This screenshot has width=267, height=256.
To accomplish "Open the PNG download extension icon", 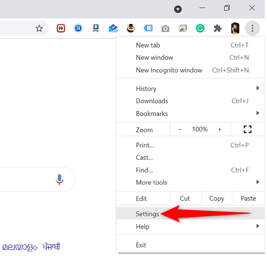I will click(x=96, y=28).
